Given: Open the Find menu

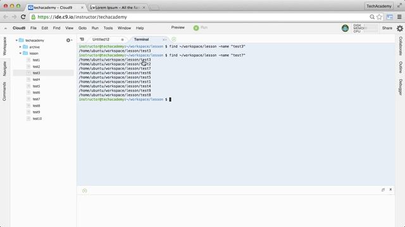Looking at the screenshot, I should 56,28.
